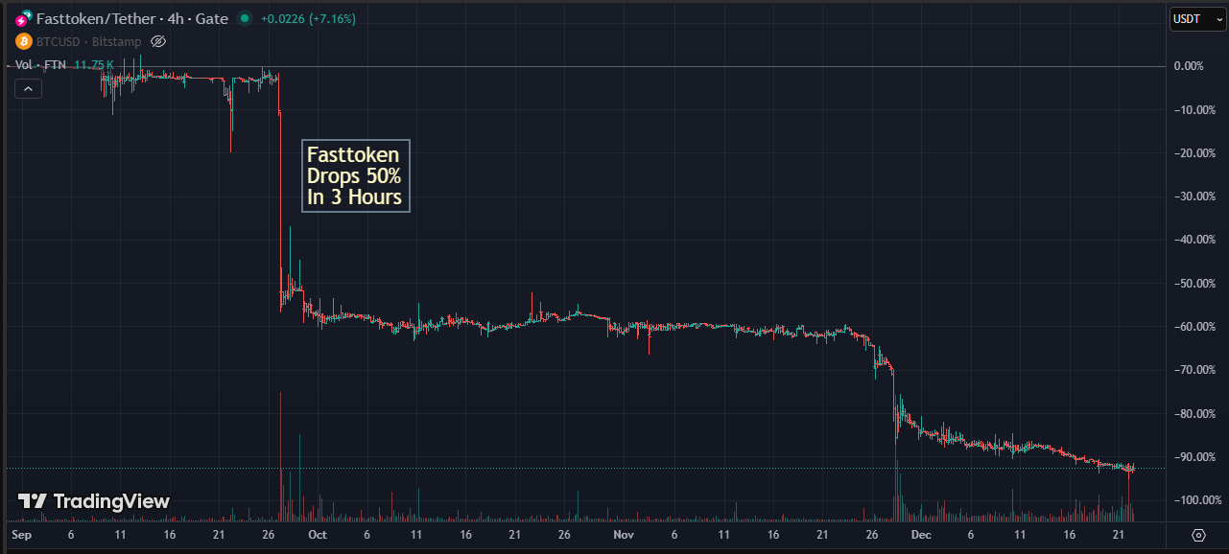Collapse the legend with the chevron-up button
This screenshot has width=1229, height=554.
tap(28, 89)
